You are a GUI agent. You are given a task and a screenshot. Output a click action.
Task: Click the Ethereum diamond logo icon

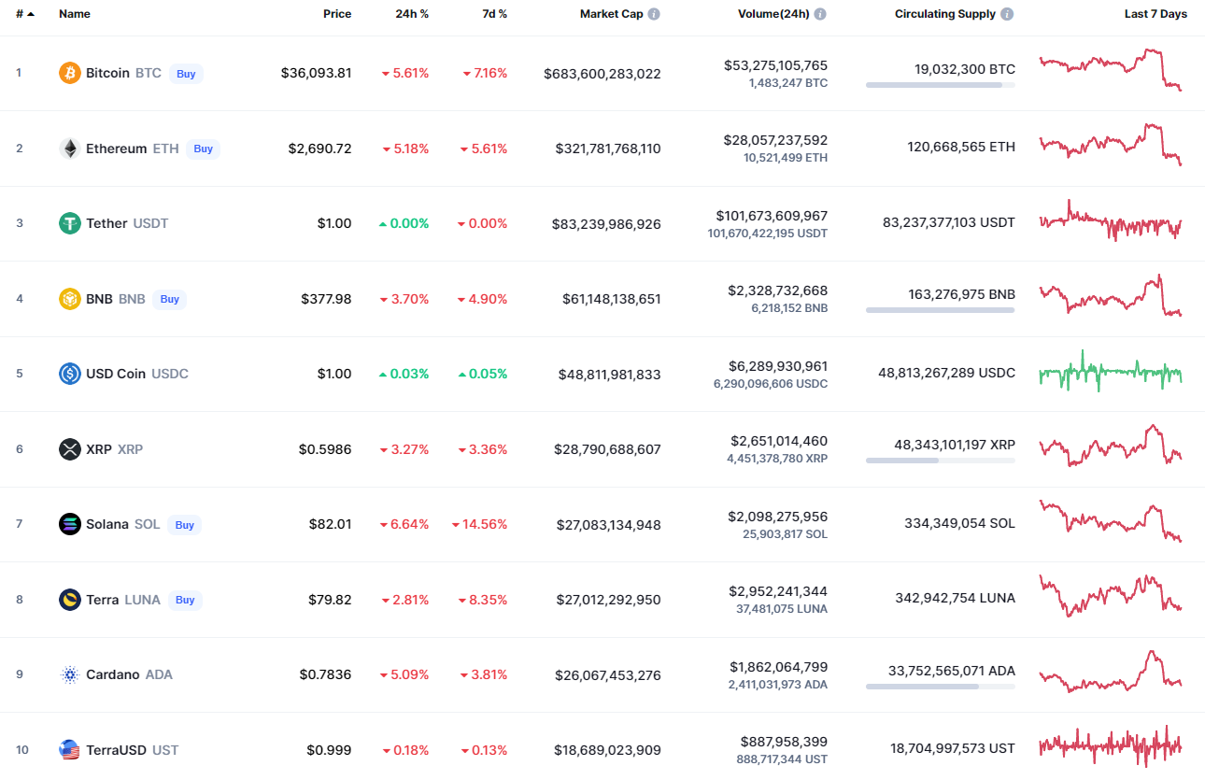(x=70, y=149)
